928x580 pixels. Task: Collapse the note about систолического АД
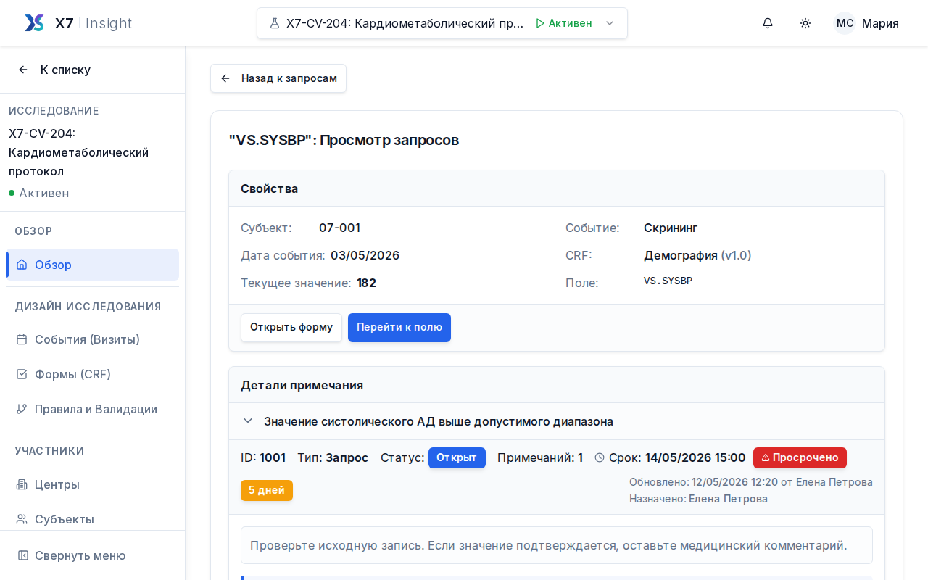(248, 421)
